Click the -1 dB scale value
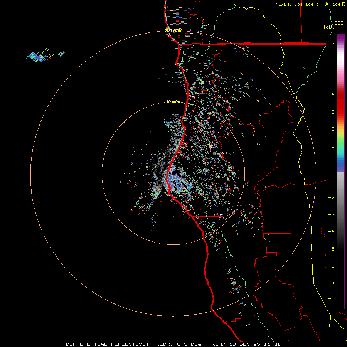347x347 pixels. (331, 180)
